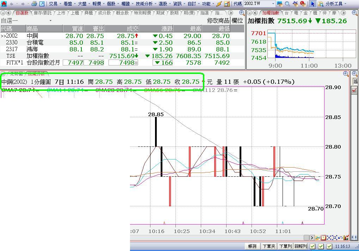Click the 帳務 button
This screenshot has height=251, width=359.
coord(252,246)
